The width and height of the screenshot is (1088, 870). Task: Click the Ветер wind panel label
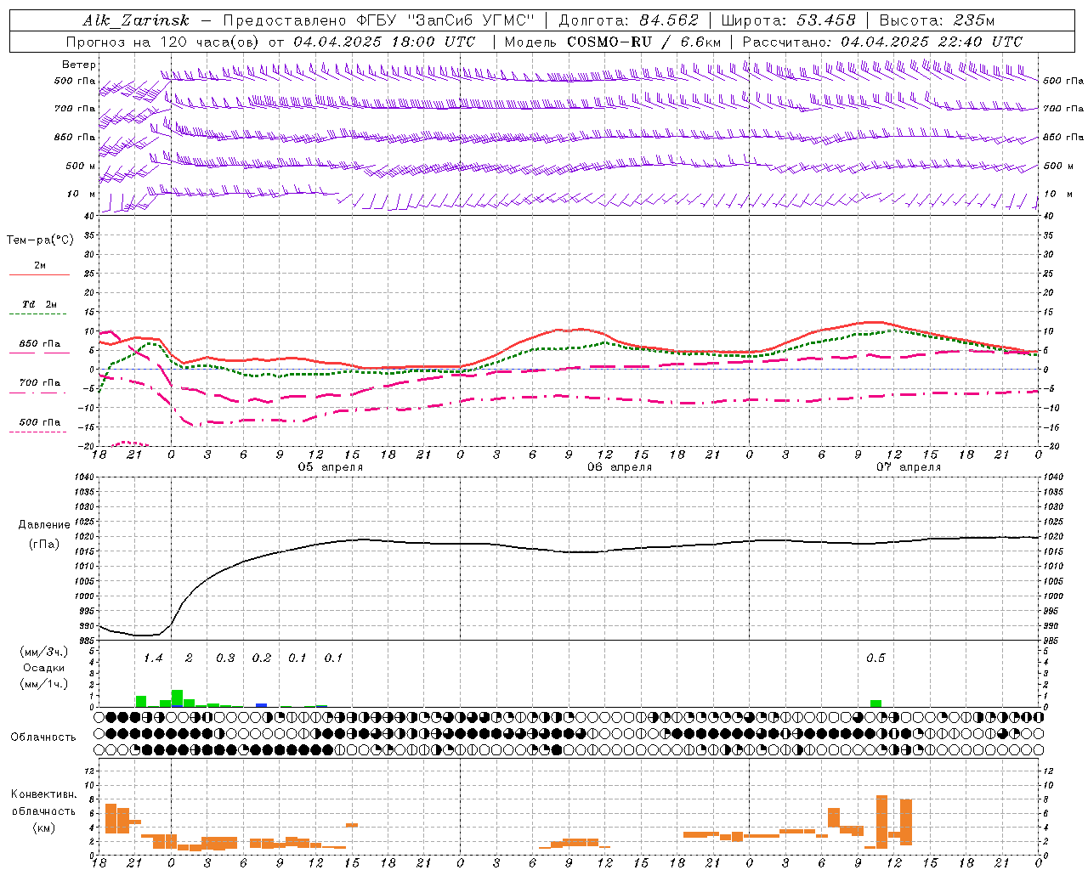79,65
